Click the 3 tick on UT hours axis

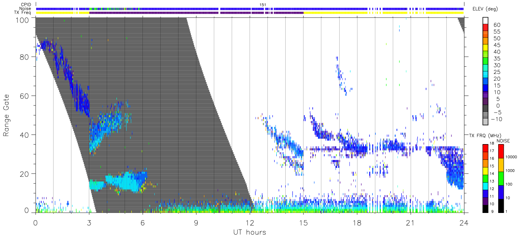89,222
